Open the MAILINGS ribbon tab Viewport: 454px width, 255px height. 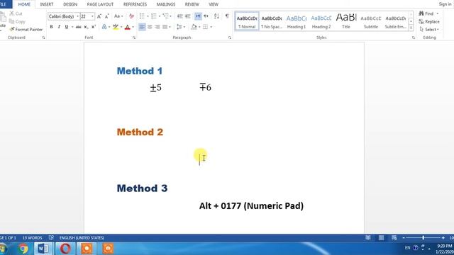point(165,4)
